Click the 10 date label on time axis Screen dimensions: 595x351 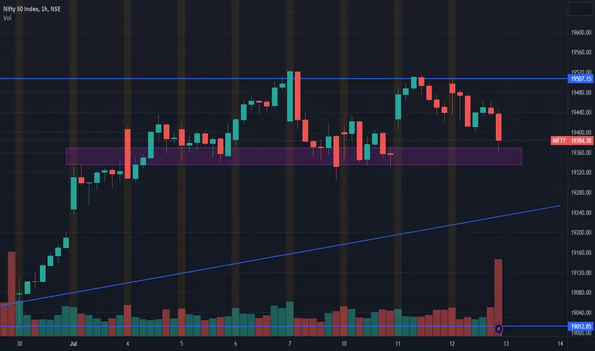coord(344,344)
